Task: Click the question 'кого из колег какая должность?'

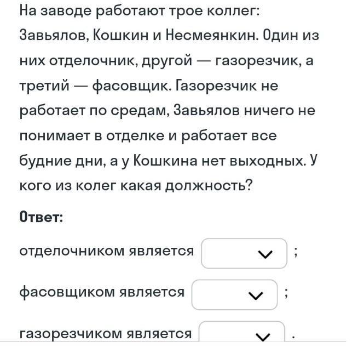Action: point(136,186)
